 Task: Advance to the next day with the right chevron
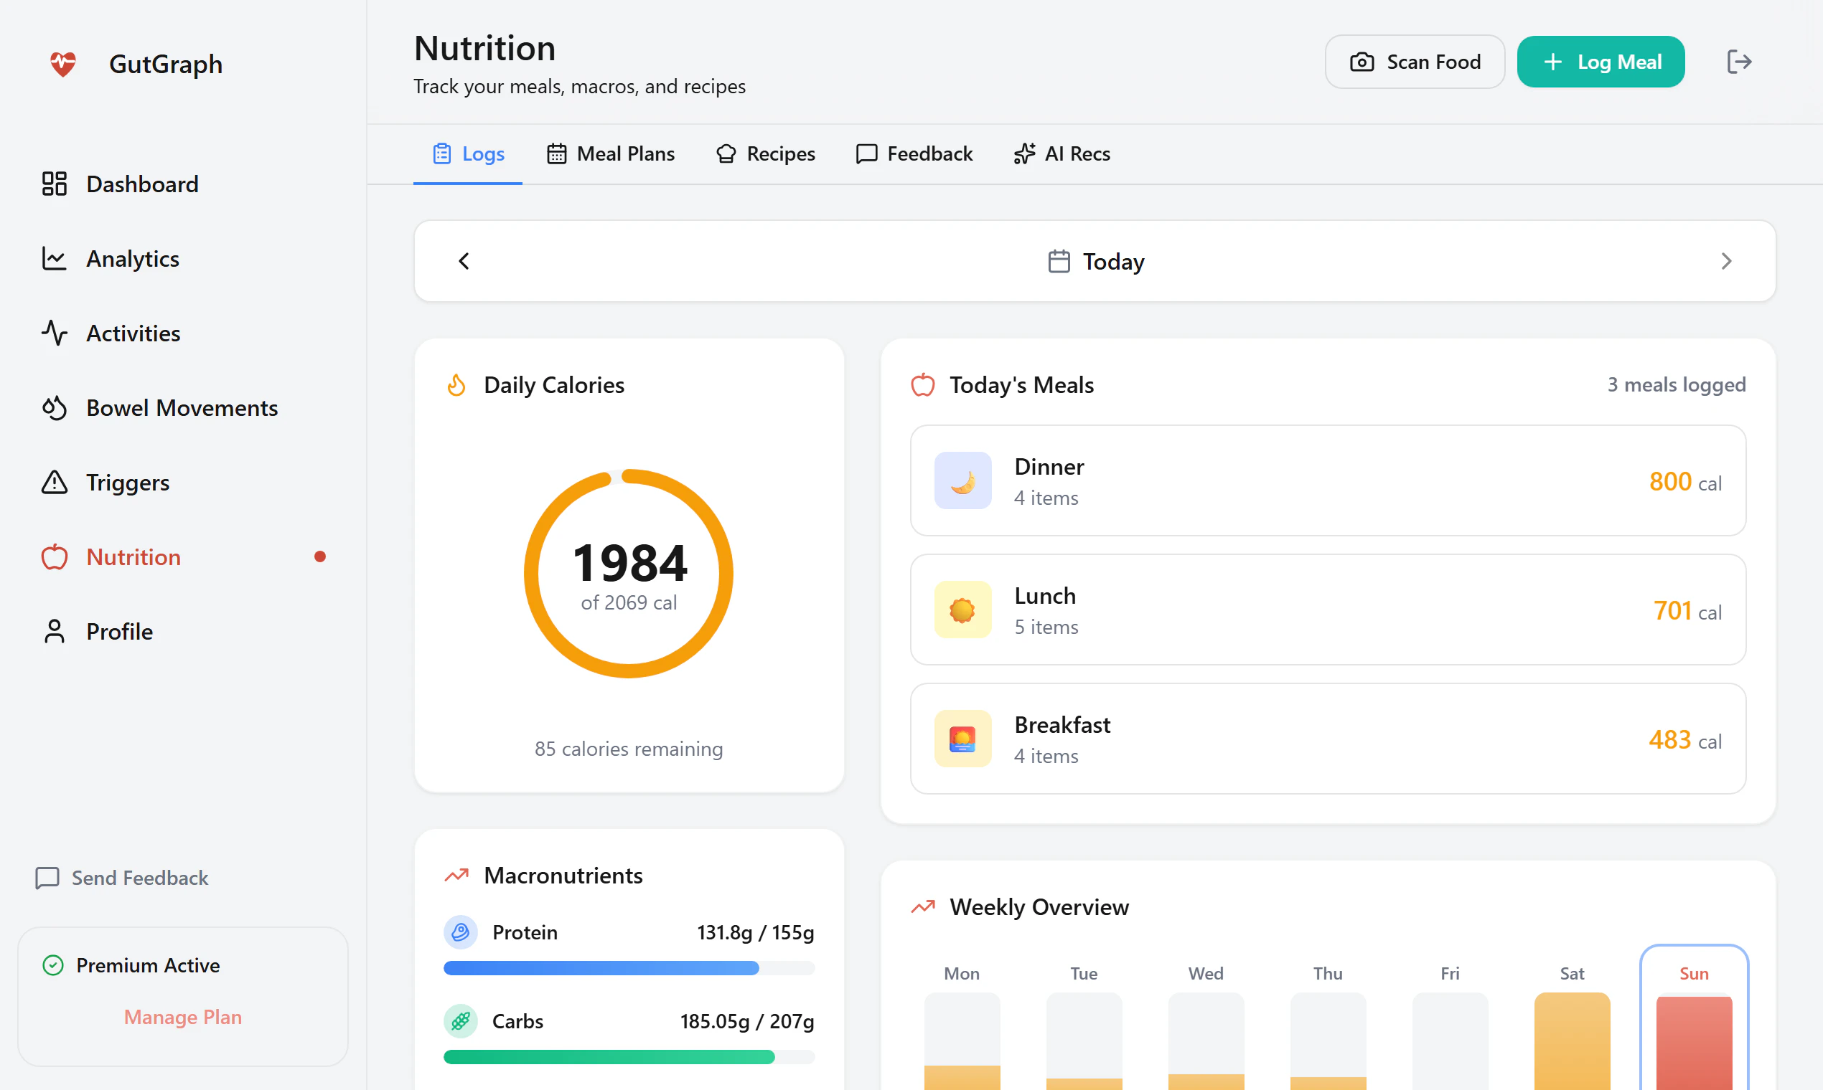(x=1727, y=261)
